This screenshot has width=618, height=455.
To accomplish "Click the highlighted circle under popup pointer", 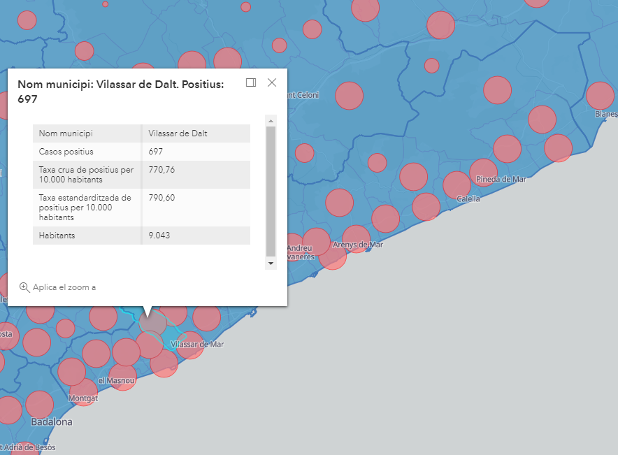I will [x=153, y=322].
